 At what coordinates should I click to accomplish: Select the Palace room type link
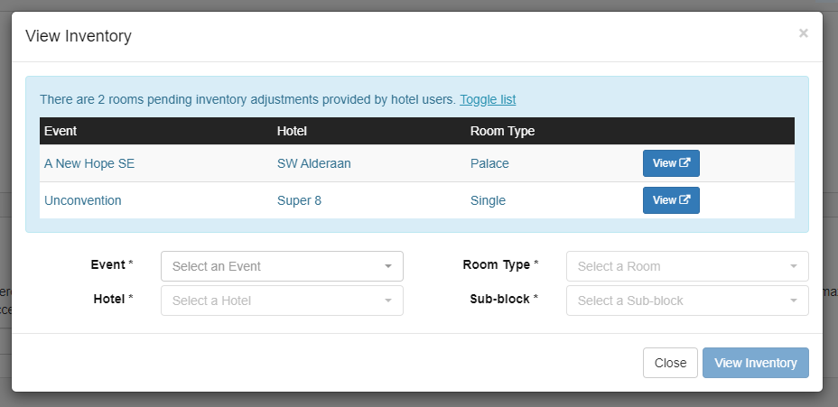489,163
